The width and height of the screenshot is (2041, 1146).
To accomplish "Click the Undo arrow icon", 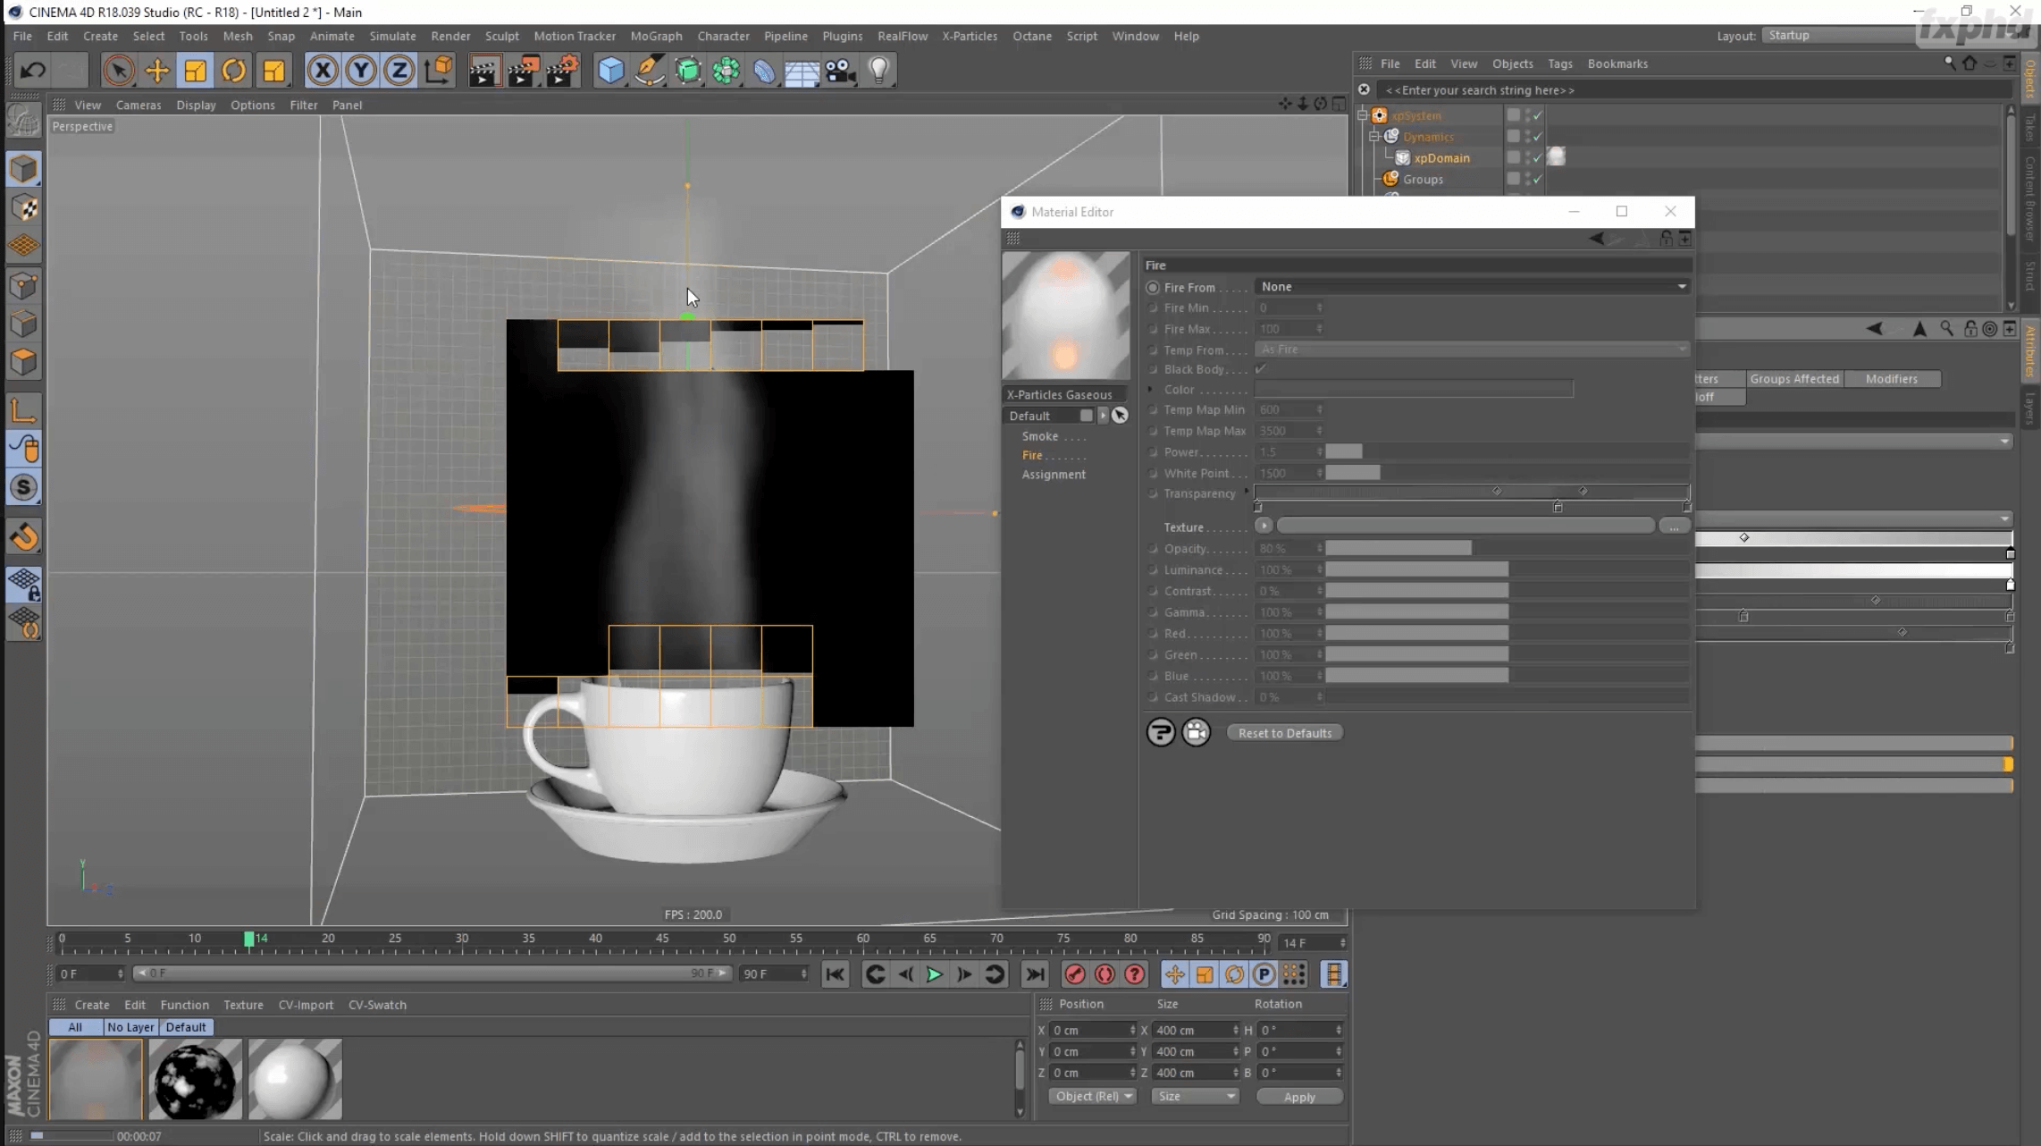I will (33, 71).
